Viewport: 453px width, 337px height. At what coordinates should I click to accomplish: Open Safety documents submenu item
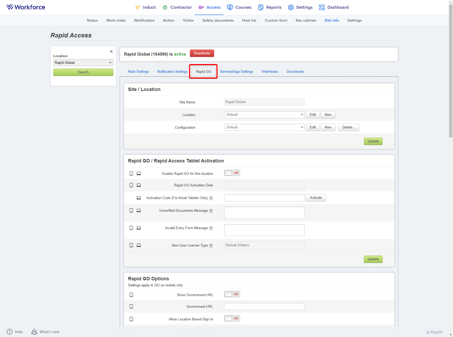tap(218, 20)
